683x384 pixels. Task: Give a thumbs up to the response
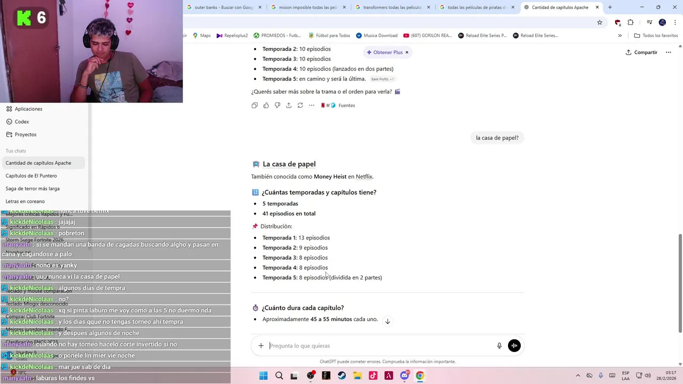click(x=266, y=106)
